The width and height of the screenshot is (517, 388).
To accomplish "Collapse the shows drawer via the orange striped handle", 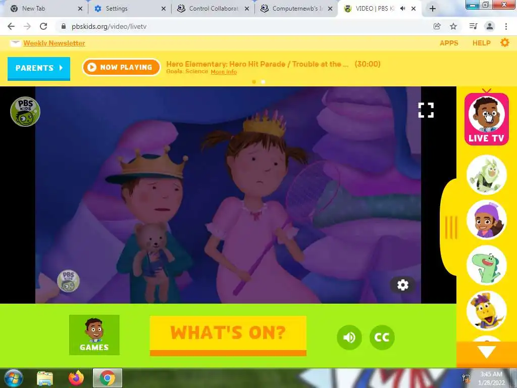I will (451, 227).
